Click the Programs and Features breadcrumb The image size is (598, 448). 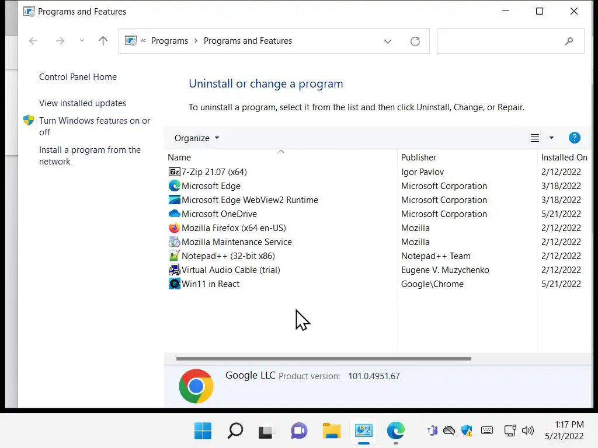click(248, 41)
